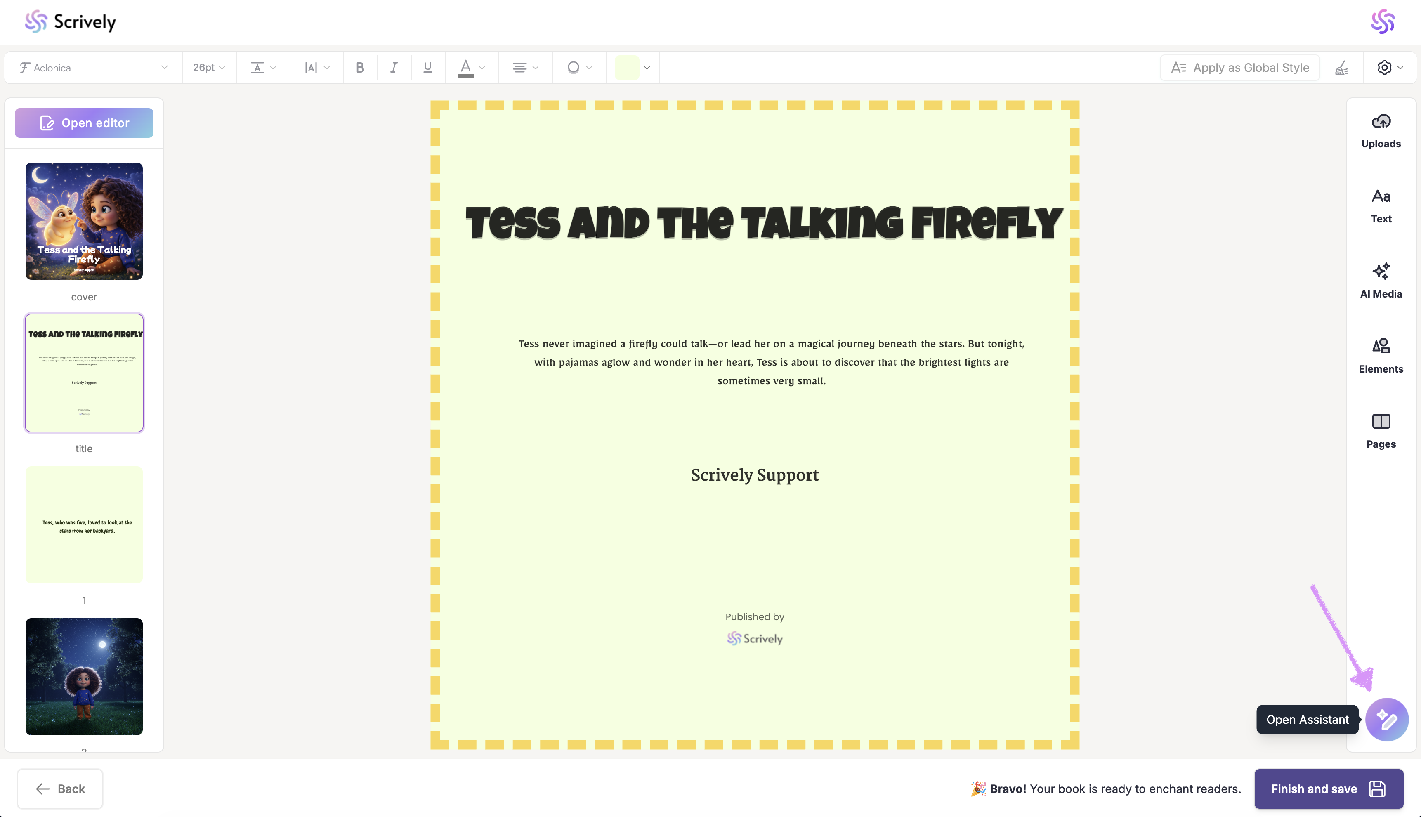Viewport: 1421px width, 817px height.
Task: Expand the Aclonica font family dropdown
Action: pyautogui.click(x=93, y=68)
